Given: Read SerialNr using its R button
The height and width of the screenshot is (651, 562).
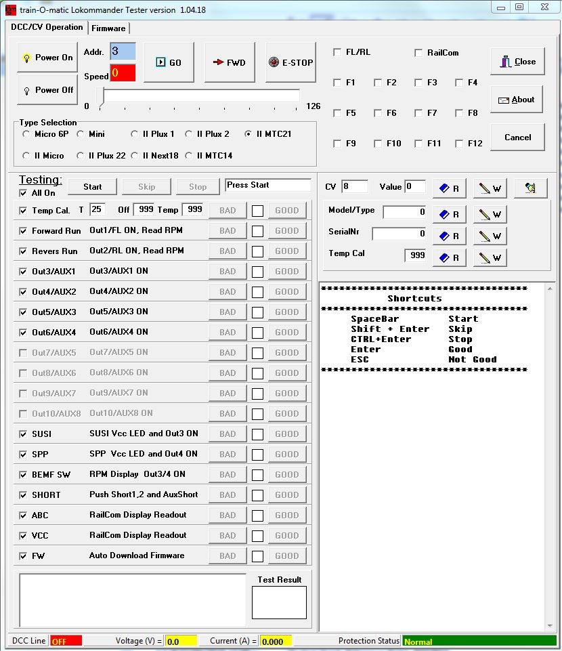Looking at the screenshot, I should pos(450,236).
